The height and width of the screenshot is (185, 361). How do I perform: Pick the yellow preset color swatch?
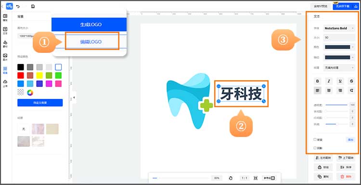39,75
